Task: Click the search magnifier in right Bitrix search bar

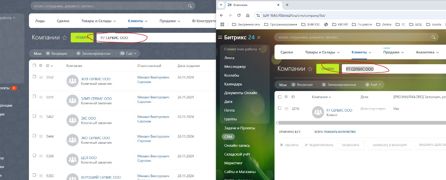Action: [x=433, y=37]
